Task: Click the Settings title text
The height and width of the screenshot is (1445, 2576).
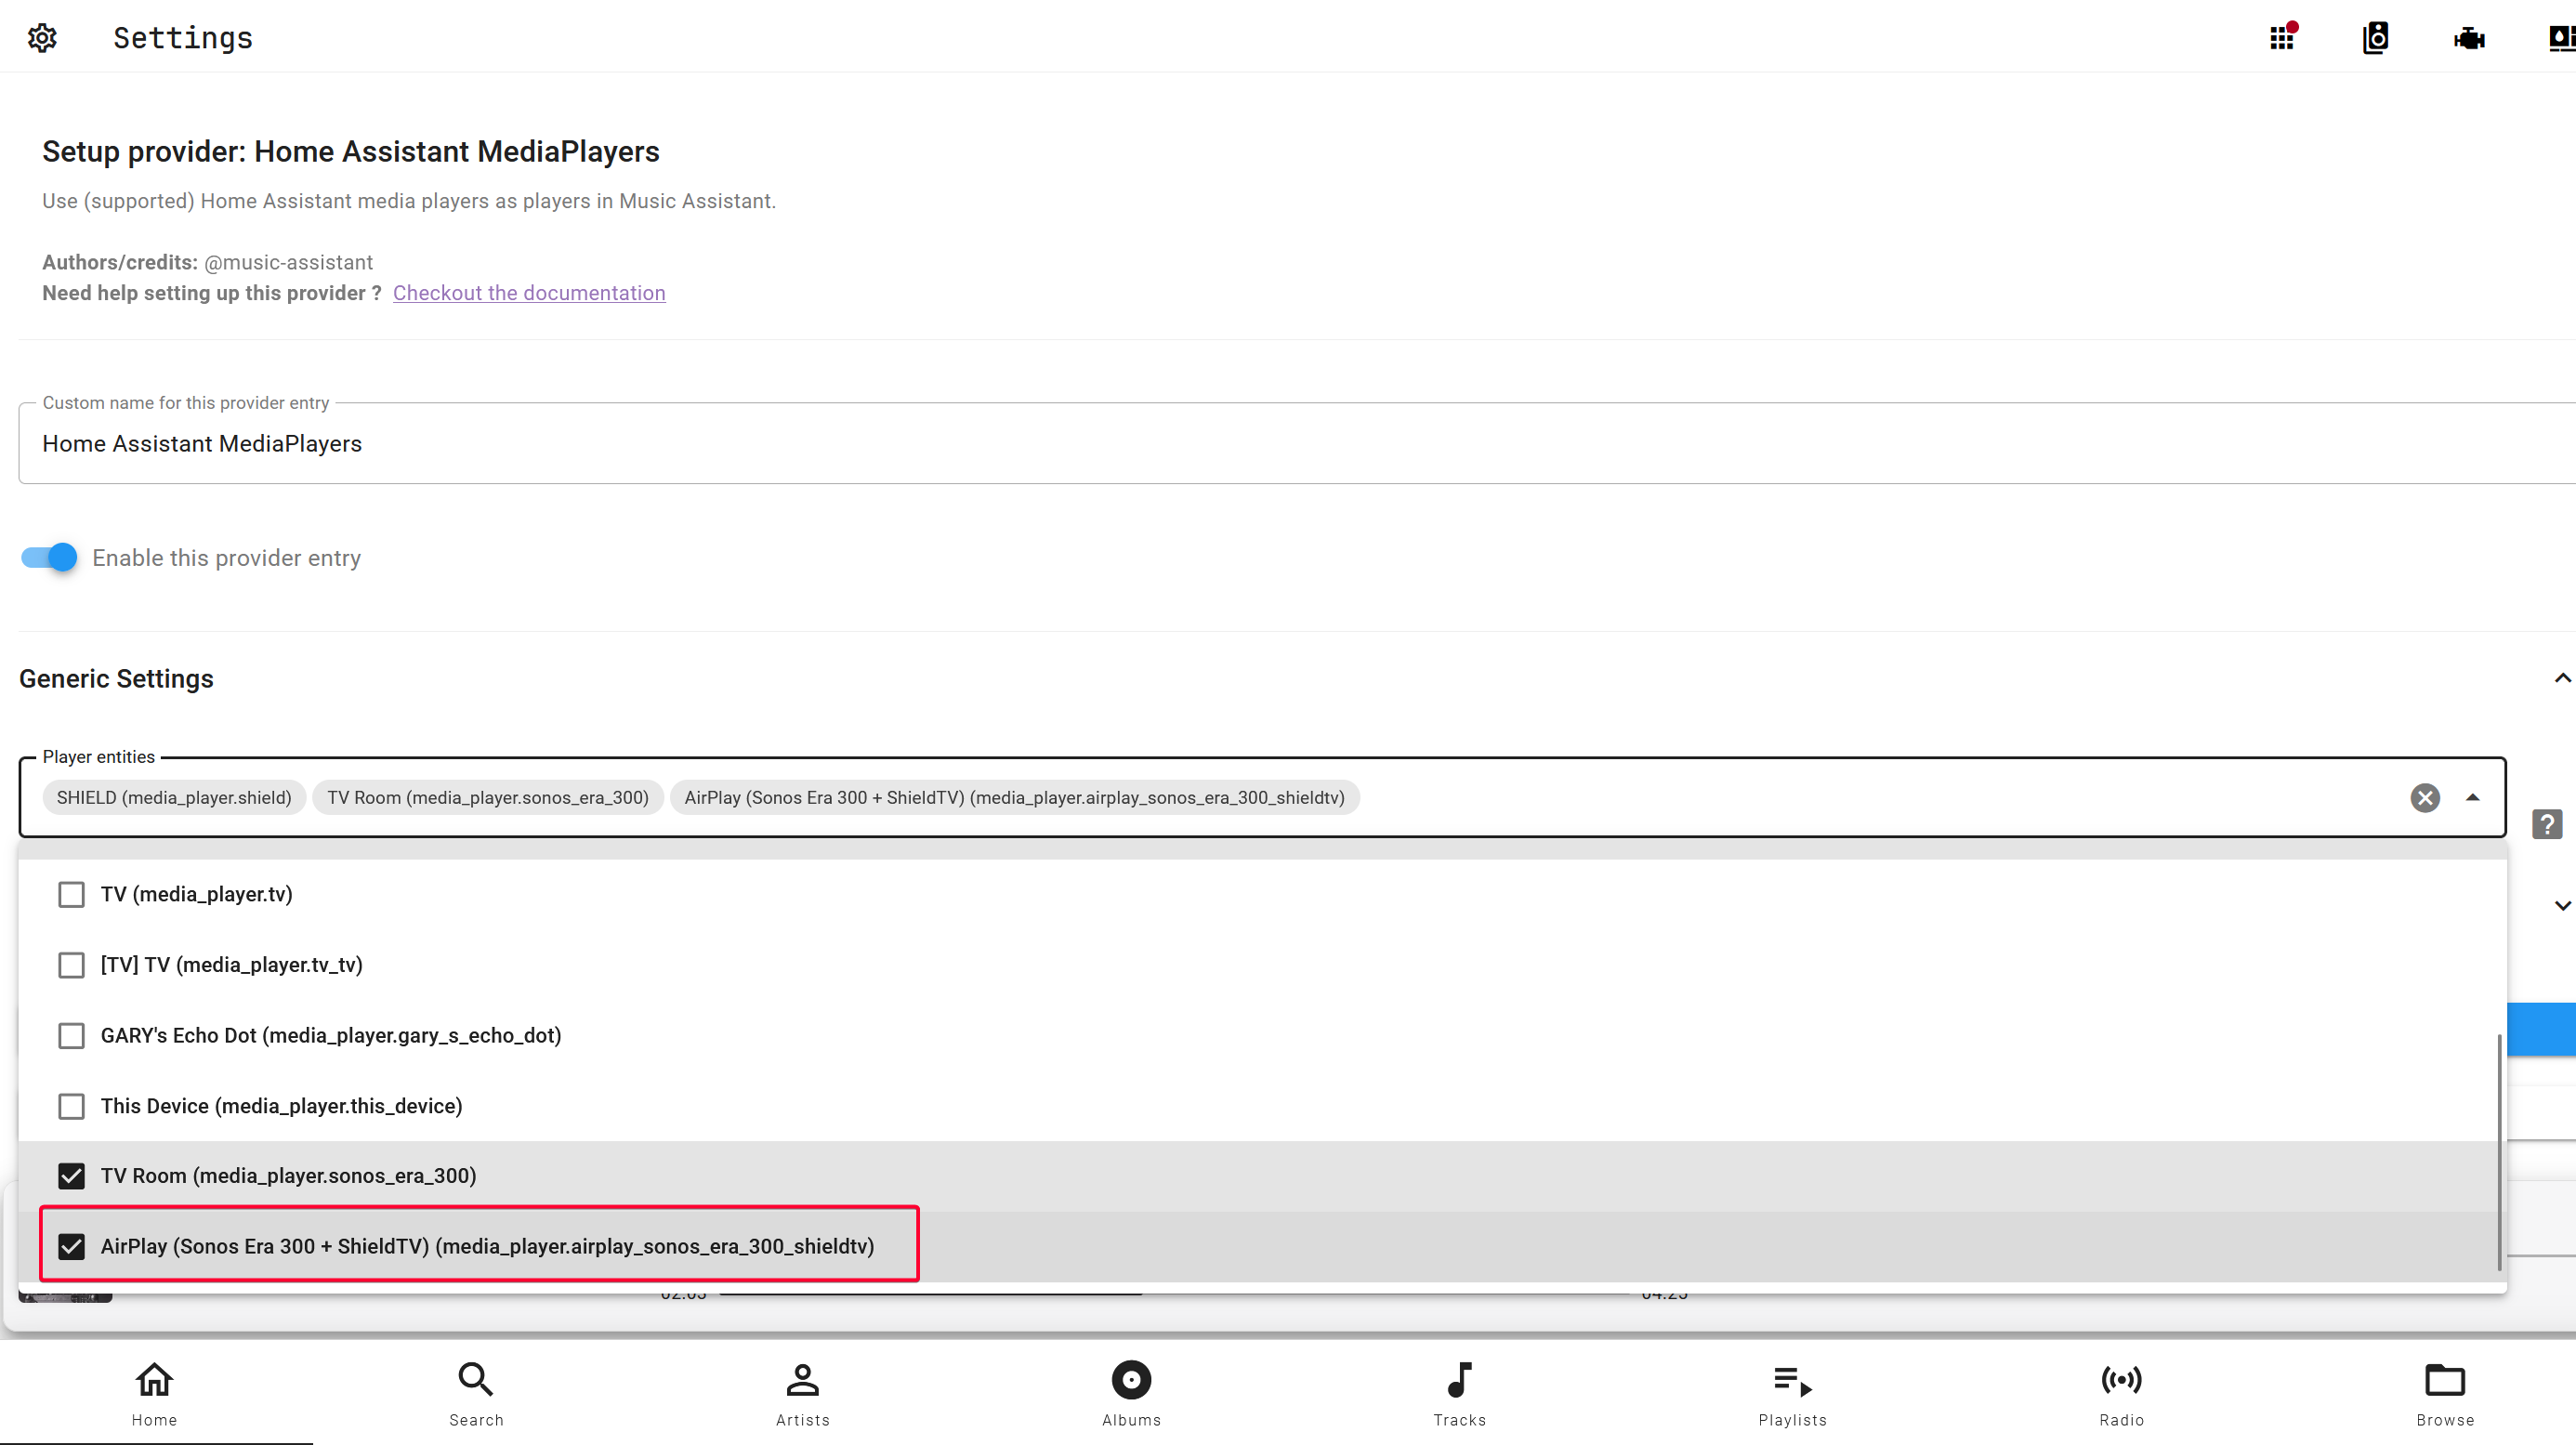Action: (x=183, y=38)
